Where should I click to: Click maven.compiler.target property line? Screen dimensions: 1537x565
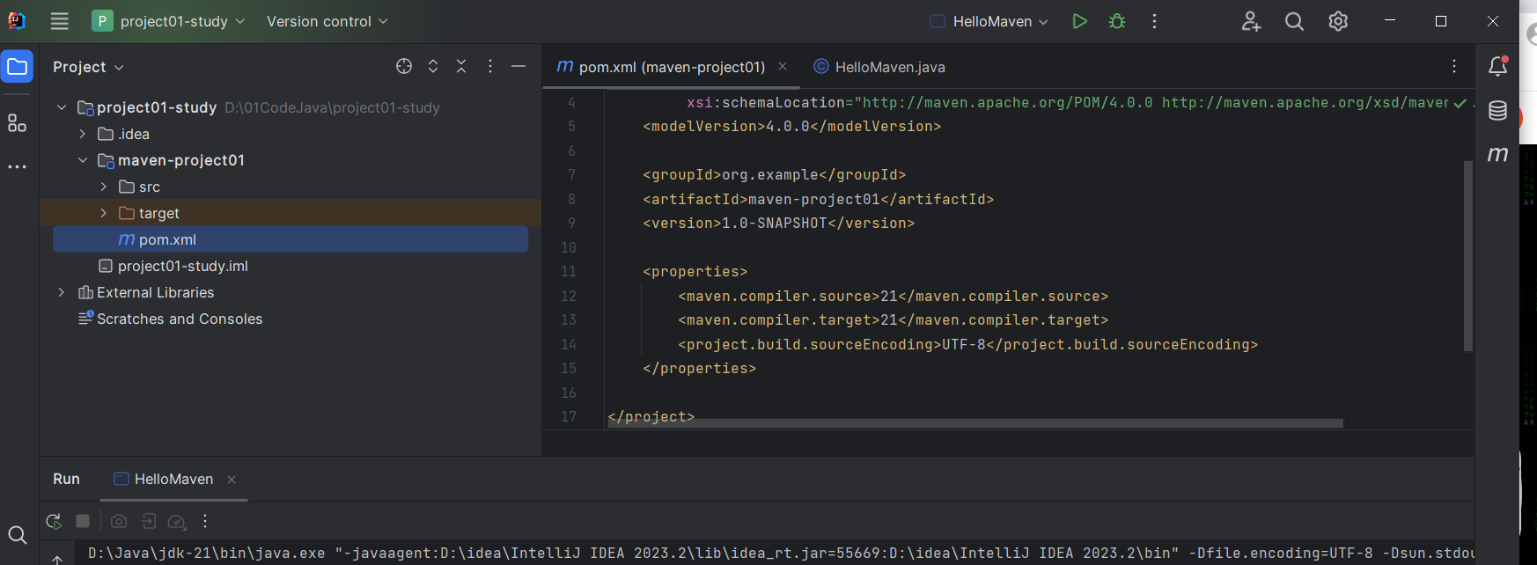(x=894, y=319)
